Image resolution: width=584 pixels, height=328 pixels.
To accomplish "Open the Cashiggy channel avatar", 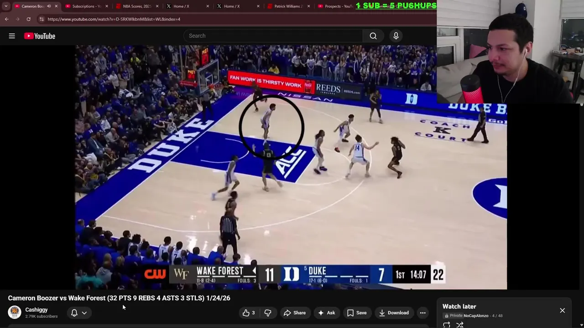I will coord(15,313).
